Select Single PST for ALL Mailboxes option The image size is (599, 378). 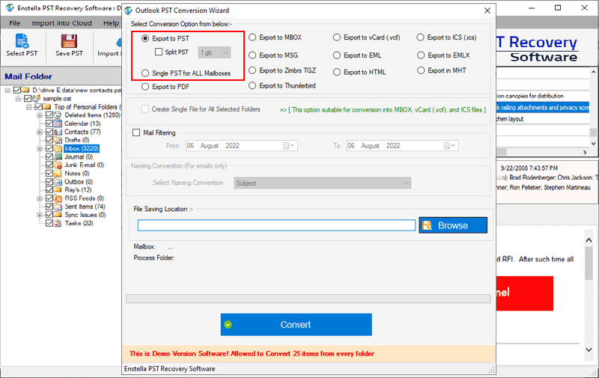[145, 73]
